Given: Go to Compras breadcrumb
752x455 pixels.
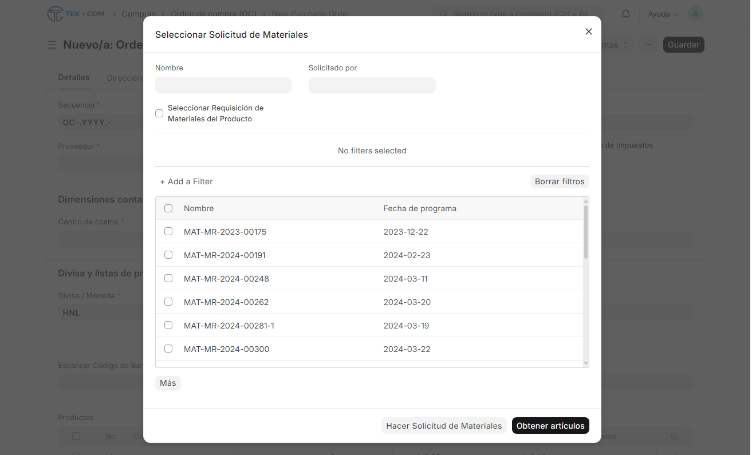Looking at the screenshot, I should 139,14.
